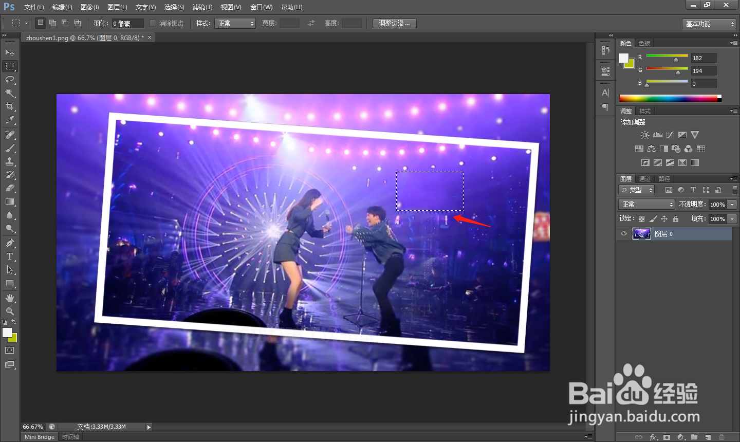Select the Rectangular Marquee tool
The image size is (740, 442).
pos(10,66)
